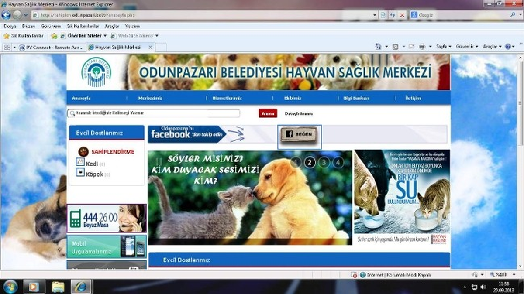Open the Görünüm menu
The image size is (524, 294).
tap(50, 26)
